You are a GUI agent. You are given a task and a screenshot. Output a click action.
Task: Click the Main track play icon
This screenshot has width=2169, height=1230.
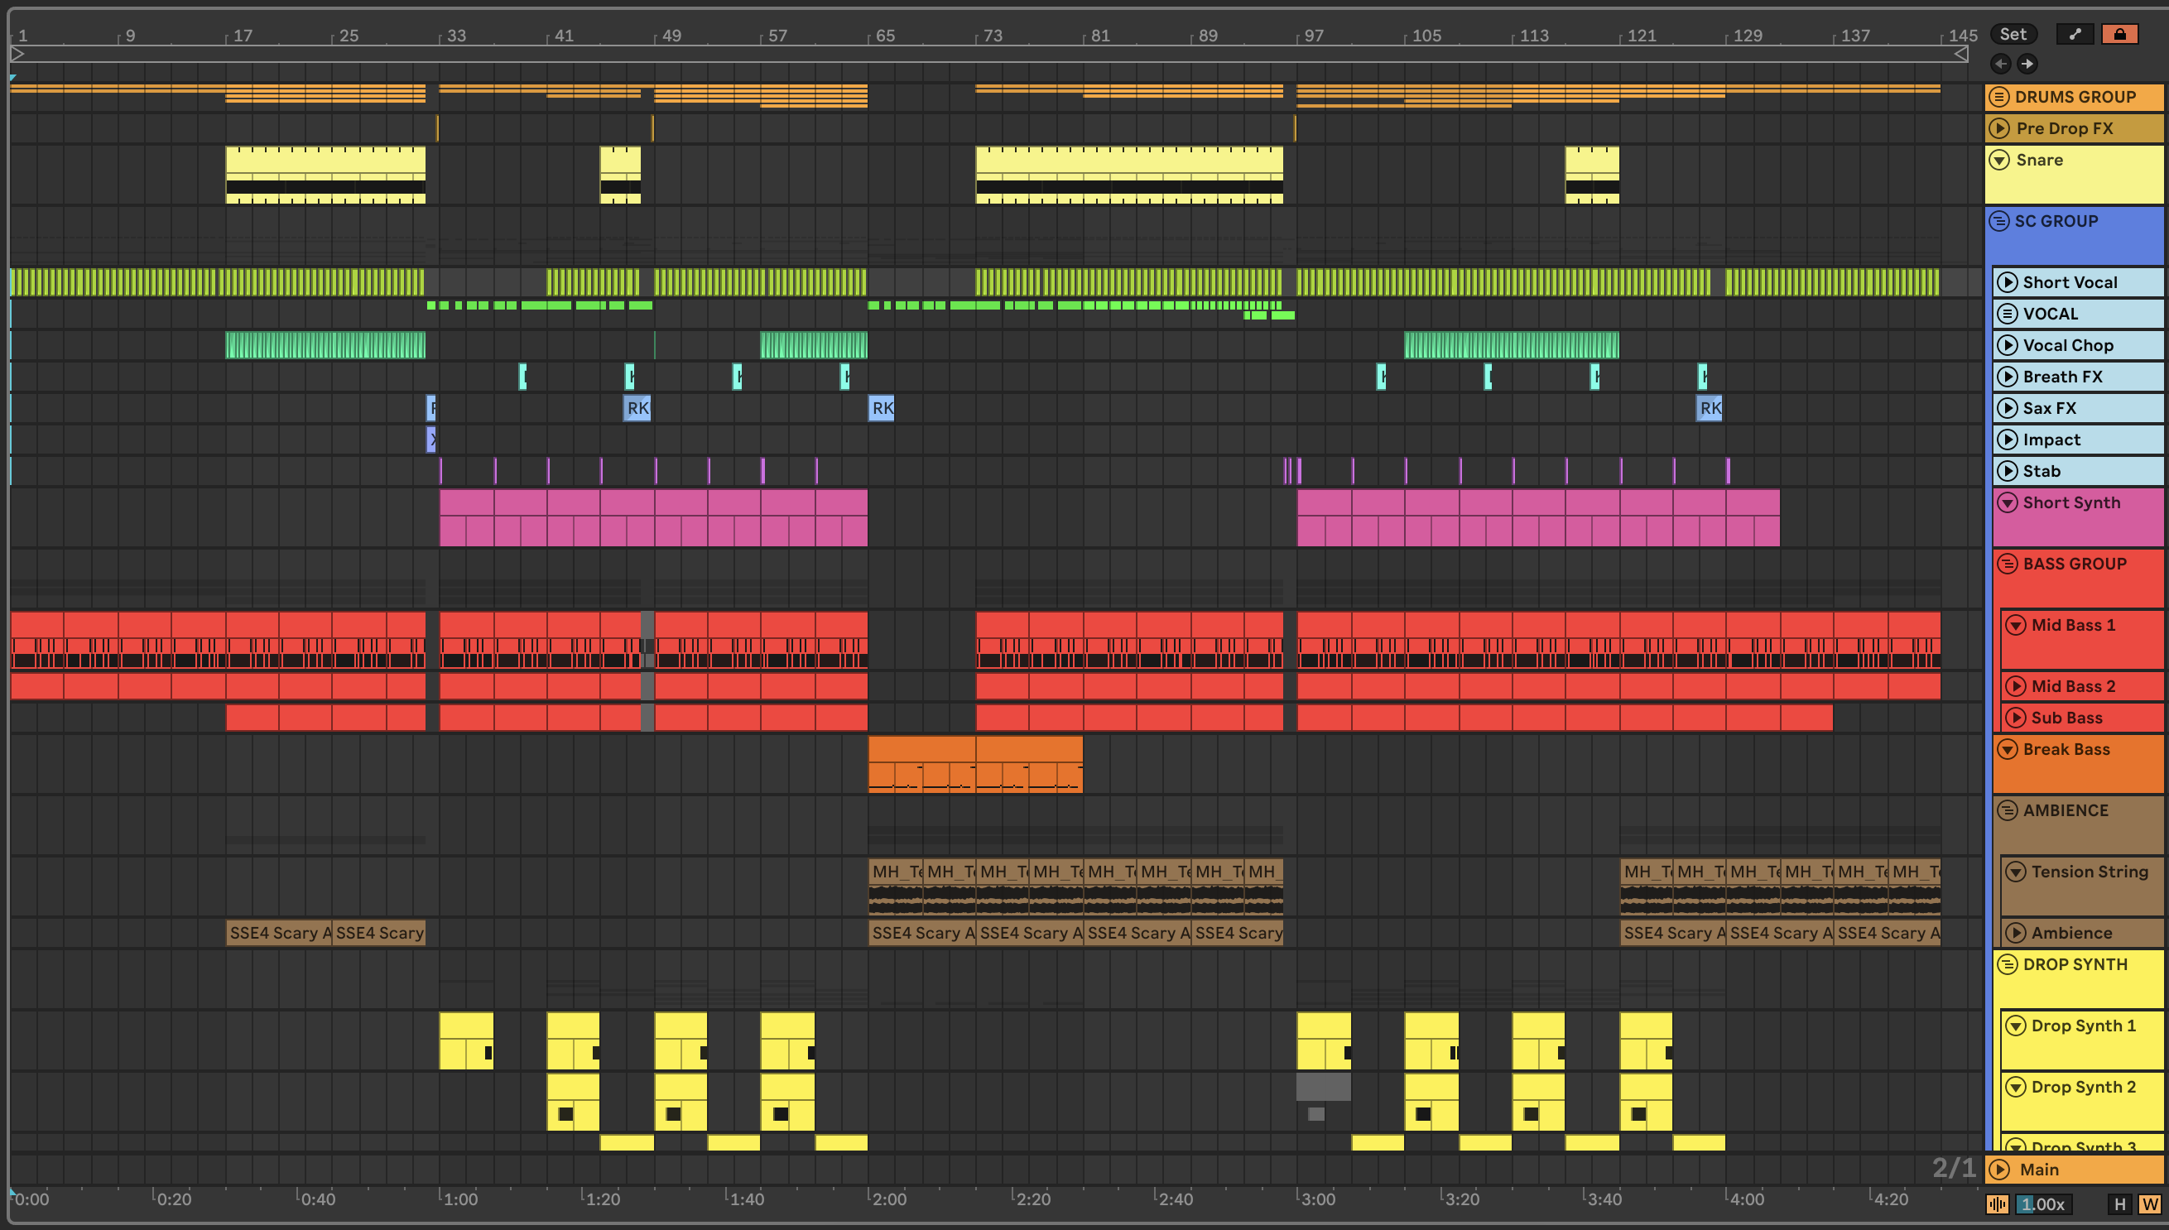click(x=1999, y=1170)
